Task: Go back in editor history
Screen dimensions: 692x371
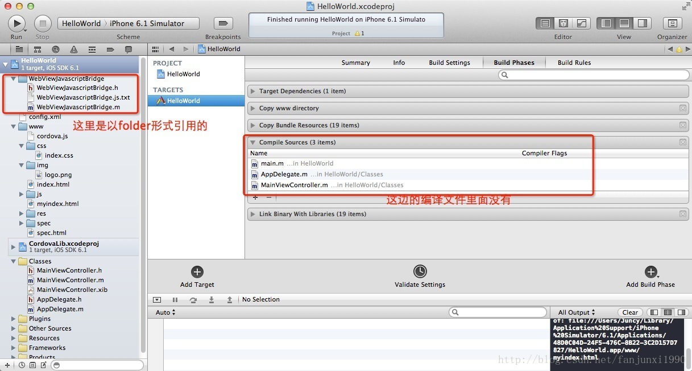Action: [x=171, y=49]
